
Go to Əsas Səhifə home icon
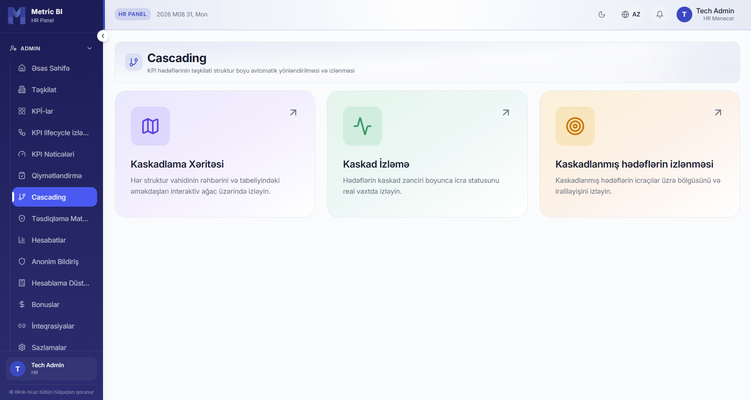(22, 68)
